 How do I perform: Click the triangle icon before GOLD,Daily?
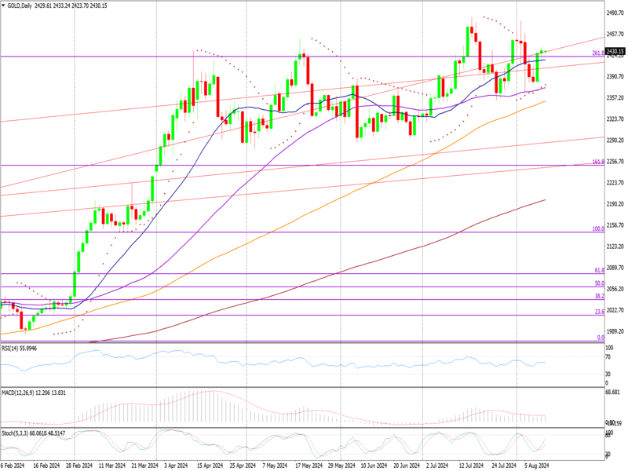[4, 5]
